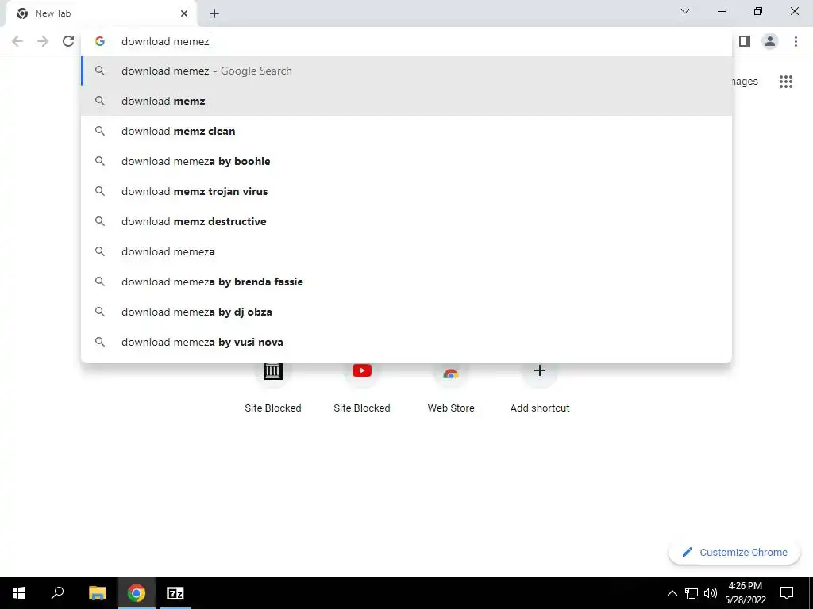This screenshot has width=813, height=609.
Task: Click the volume speaker tray icon
Action: 711,593
